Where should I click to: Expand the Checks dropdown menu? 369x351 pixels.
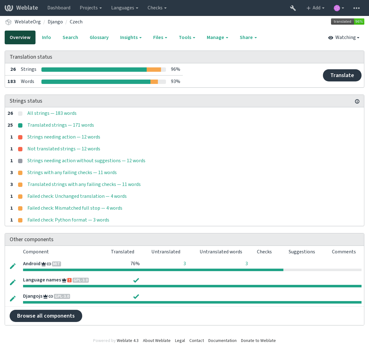157,8
